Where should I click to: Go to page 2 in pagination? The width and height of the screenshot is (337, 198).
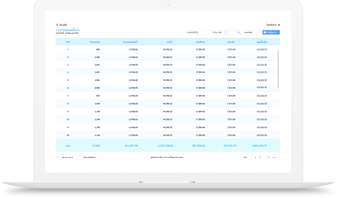pos(255,157)
